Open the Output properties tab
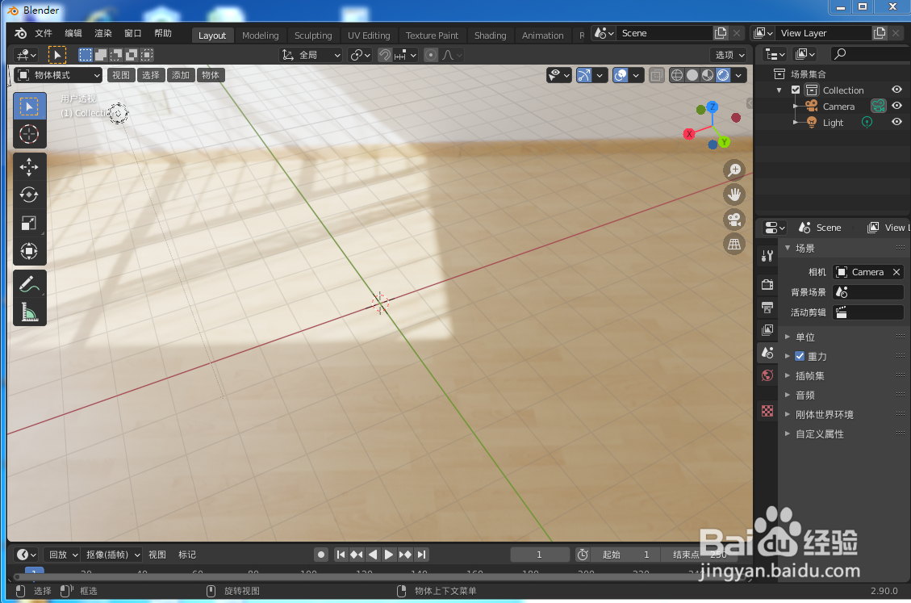Screen dimensions: 911x603 767,307
